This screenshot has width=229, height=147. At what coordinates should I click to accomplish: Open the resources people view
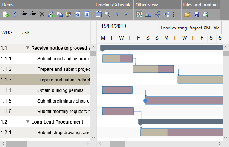tap(139, 14)
